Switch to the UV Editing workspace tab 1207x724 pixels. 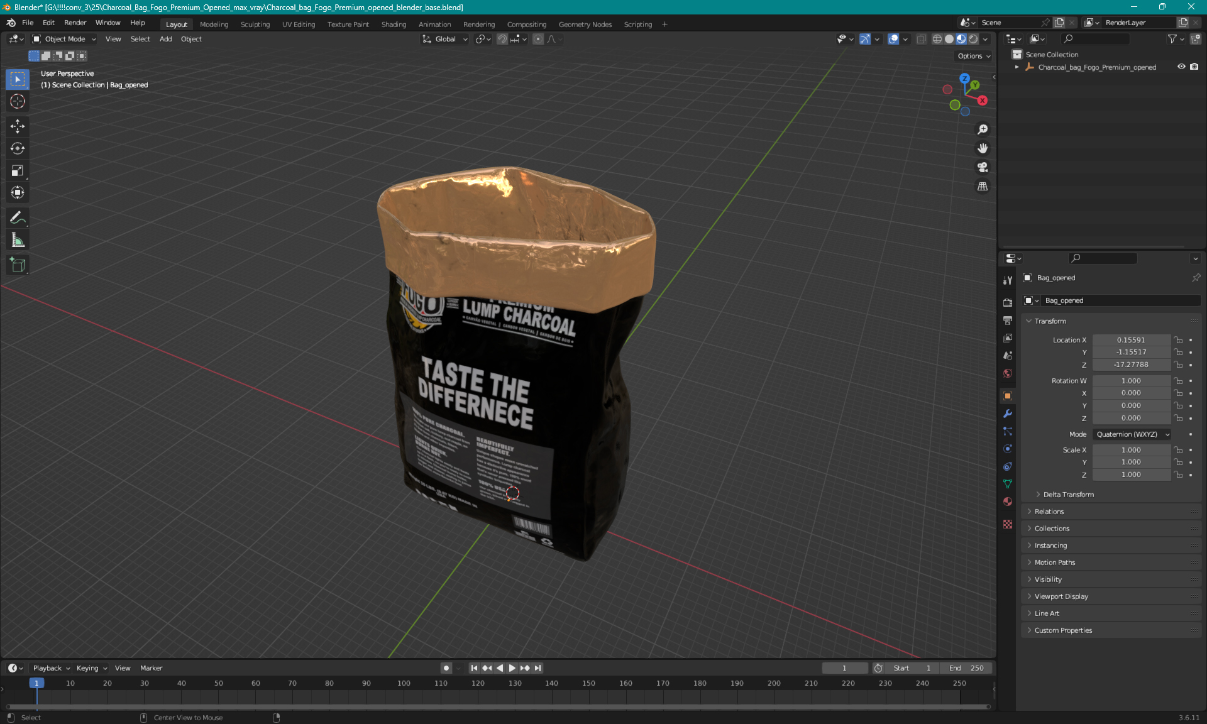298,25
